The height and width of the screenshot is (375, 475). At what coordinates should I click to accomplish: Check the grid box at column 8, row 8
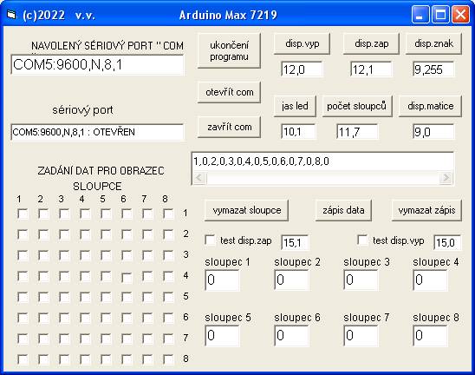(168, 359)
